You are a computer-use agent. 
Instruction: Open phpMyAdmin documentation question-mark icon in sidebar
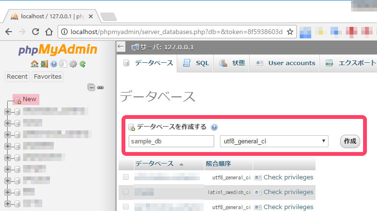[x=54, y=64]
